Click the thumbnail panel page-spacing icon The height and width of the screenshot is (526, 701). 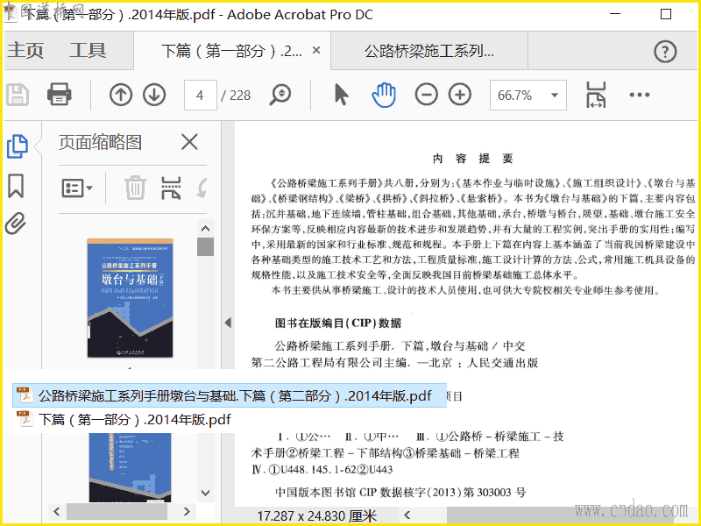click(171, 188)
